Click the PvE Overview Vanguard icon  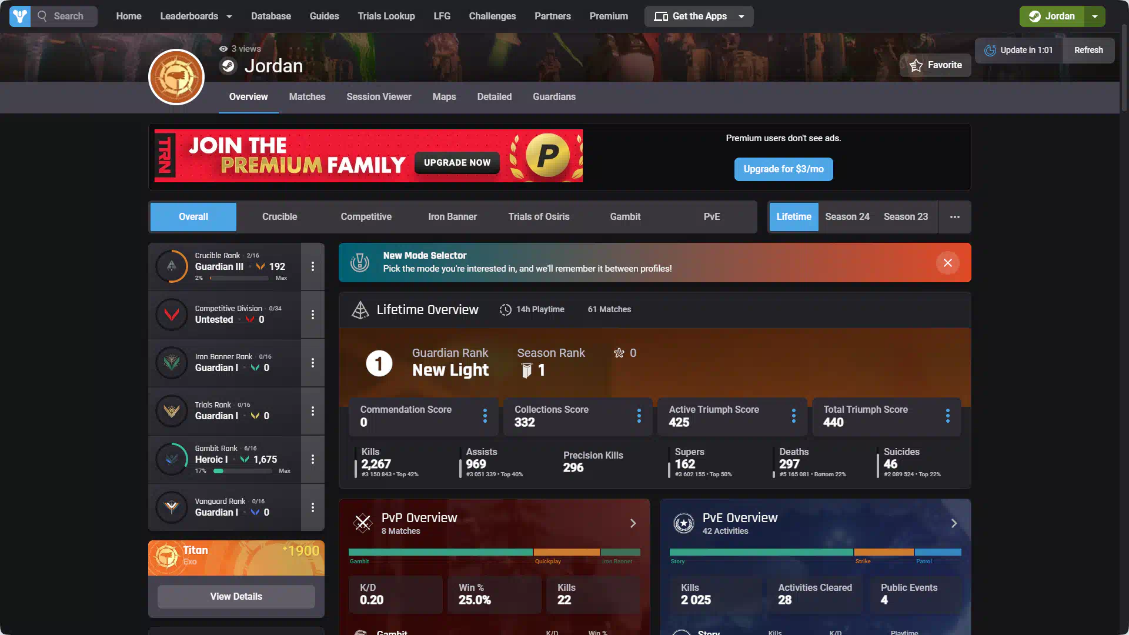684,523
